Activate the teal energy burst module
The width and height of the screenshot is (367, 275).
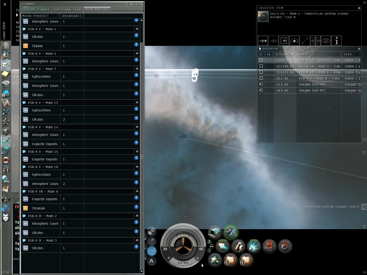(254, 246)
